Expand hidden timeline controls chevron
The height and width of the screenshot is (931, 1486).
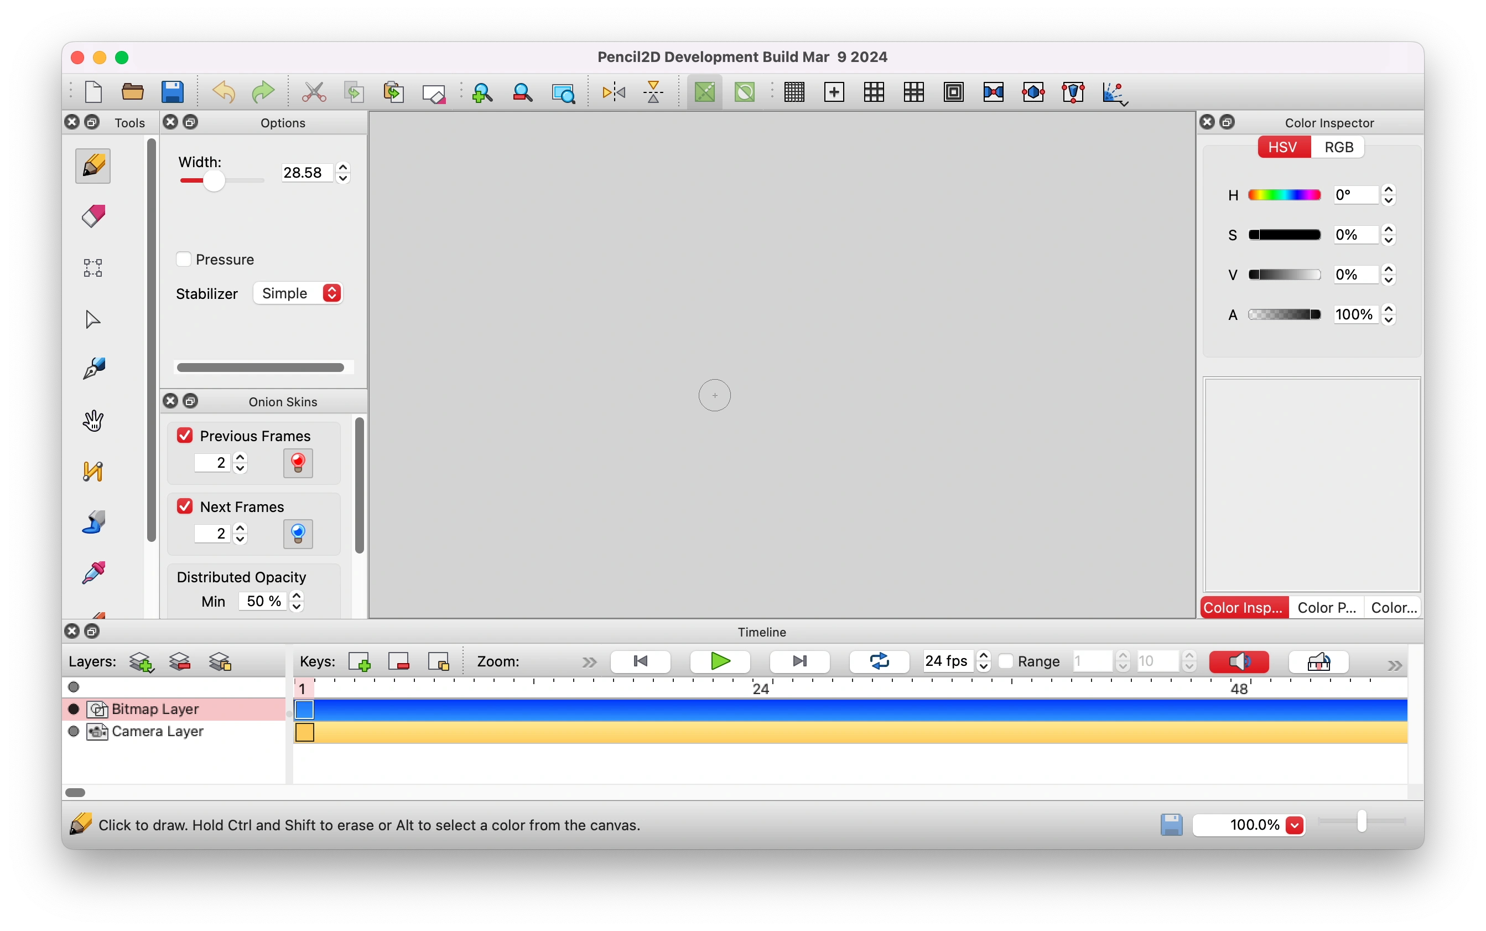point(1394,666)
